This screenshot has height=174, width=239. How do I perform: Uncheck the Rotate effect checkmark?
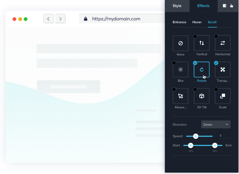click(x=195, y=63)
